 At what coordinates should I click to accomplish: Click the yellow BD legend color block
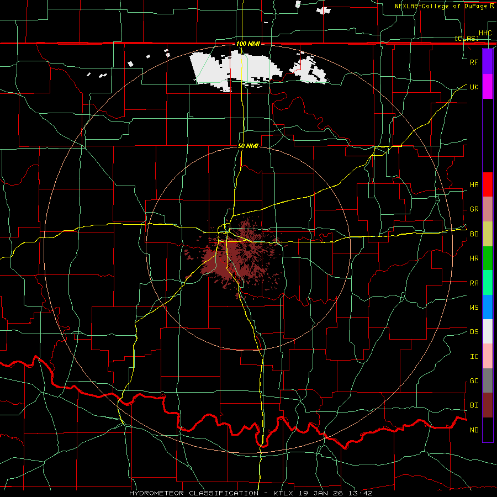tap(488, 234)
